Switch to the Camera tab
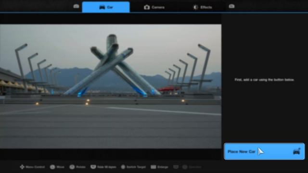Viewport: 308px width, 173px height. coord(154,7)
